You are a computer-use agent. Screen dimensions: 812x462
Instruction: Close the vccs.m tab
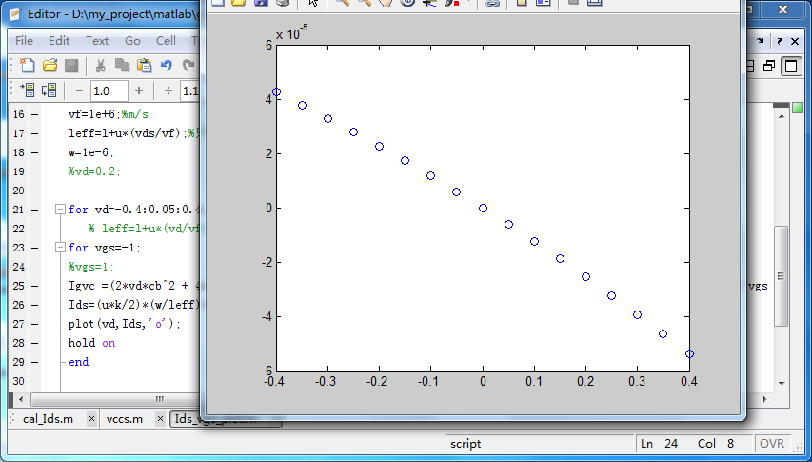coord(161,419)
